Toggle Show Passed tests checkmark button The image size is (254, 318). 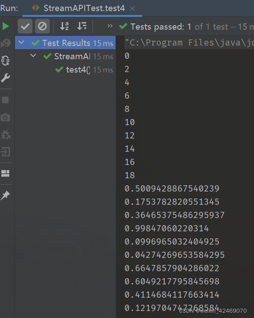pyautogui.click(x=25, y=26)
